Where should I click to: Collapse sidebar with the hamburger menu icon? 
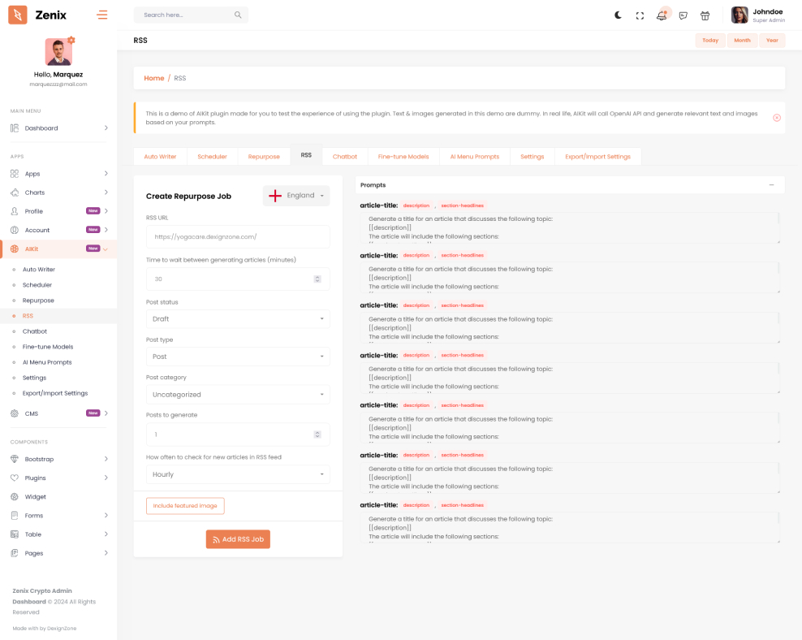[x=101, y=15]
